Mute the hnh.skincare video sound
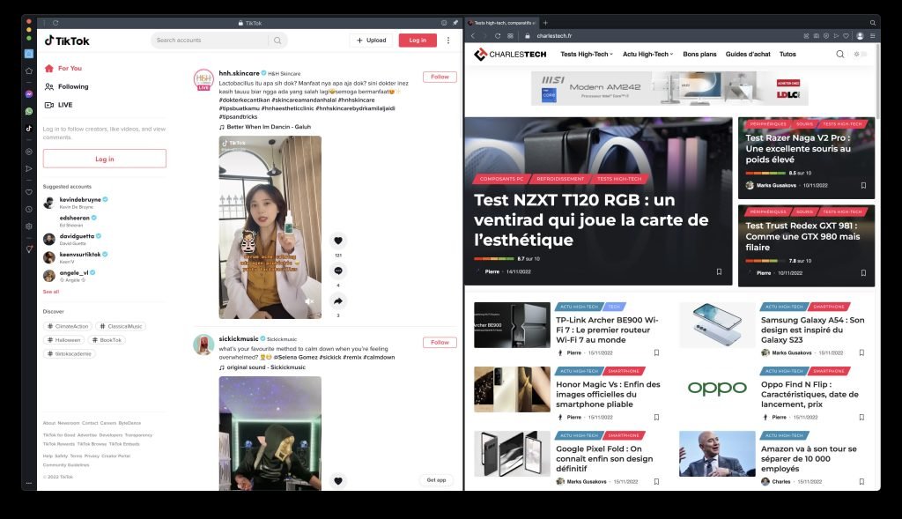 click(309, 301)
